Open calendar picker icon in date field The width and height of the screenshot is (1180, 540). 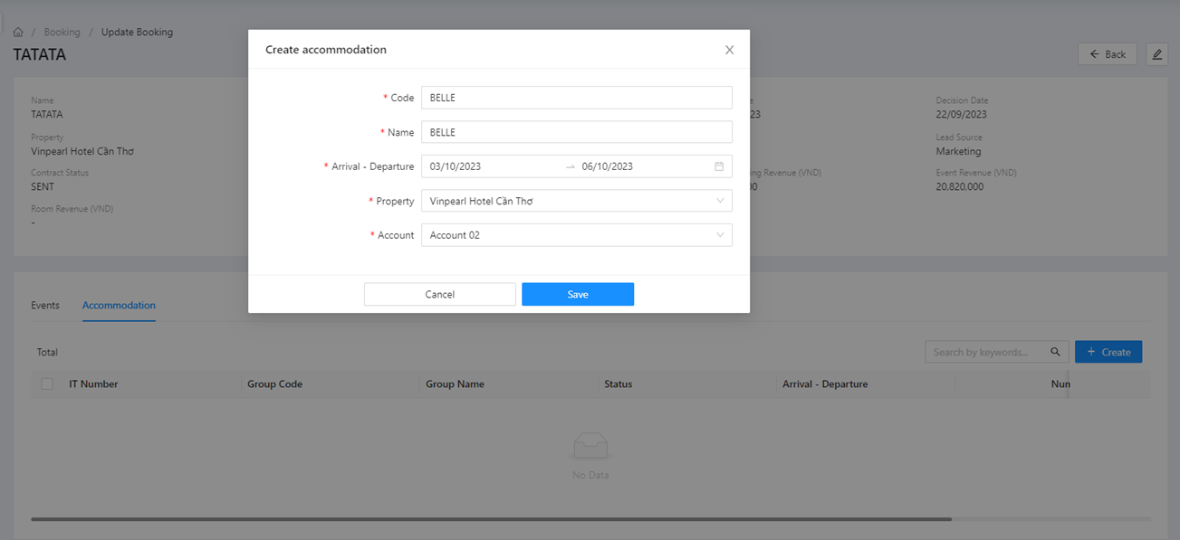click(719, 166)
